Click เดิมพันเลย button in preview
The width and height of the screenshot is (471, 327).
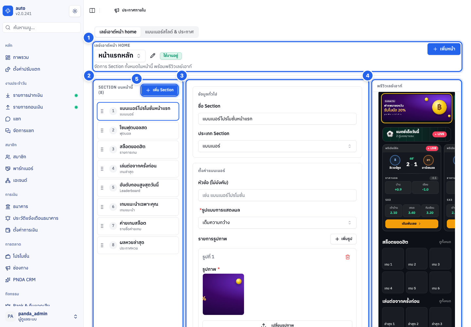coord(412,224)
